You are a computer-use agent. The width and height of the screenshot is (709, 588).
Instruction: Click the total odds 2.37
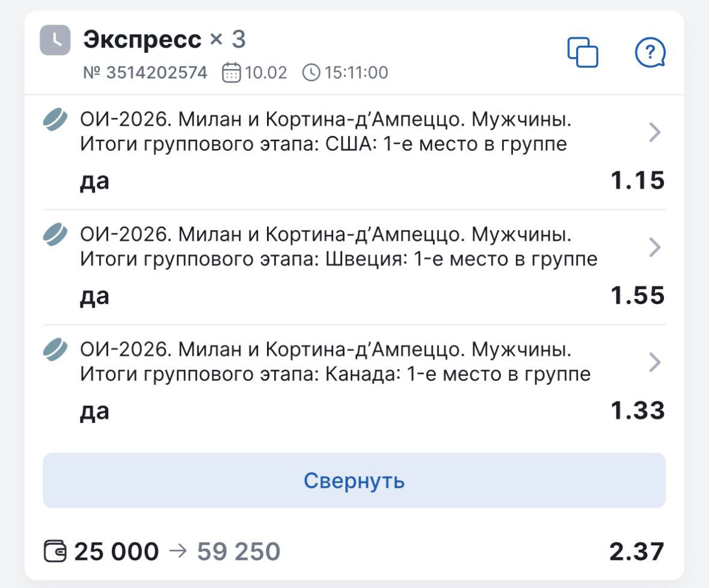click(x=636, y=551)
